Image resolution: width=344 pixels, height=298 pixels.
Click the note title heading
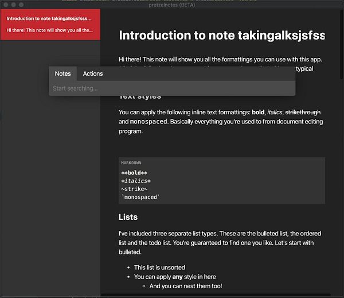click(x=221, y=35)
